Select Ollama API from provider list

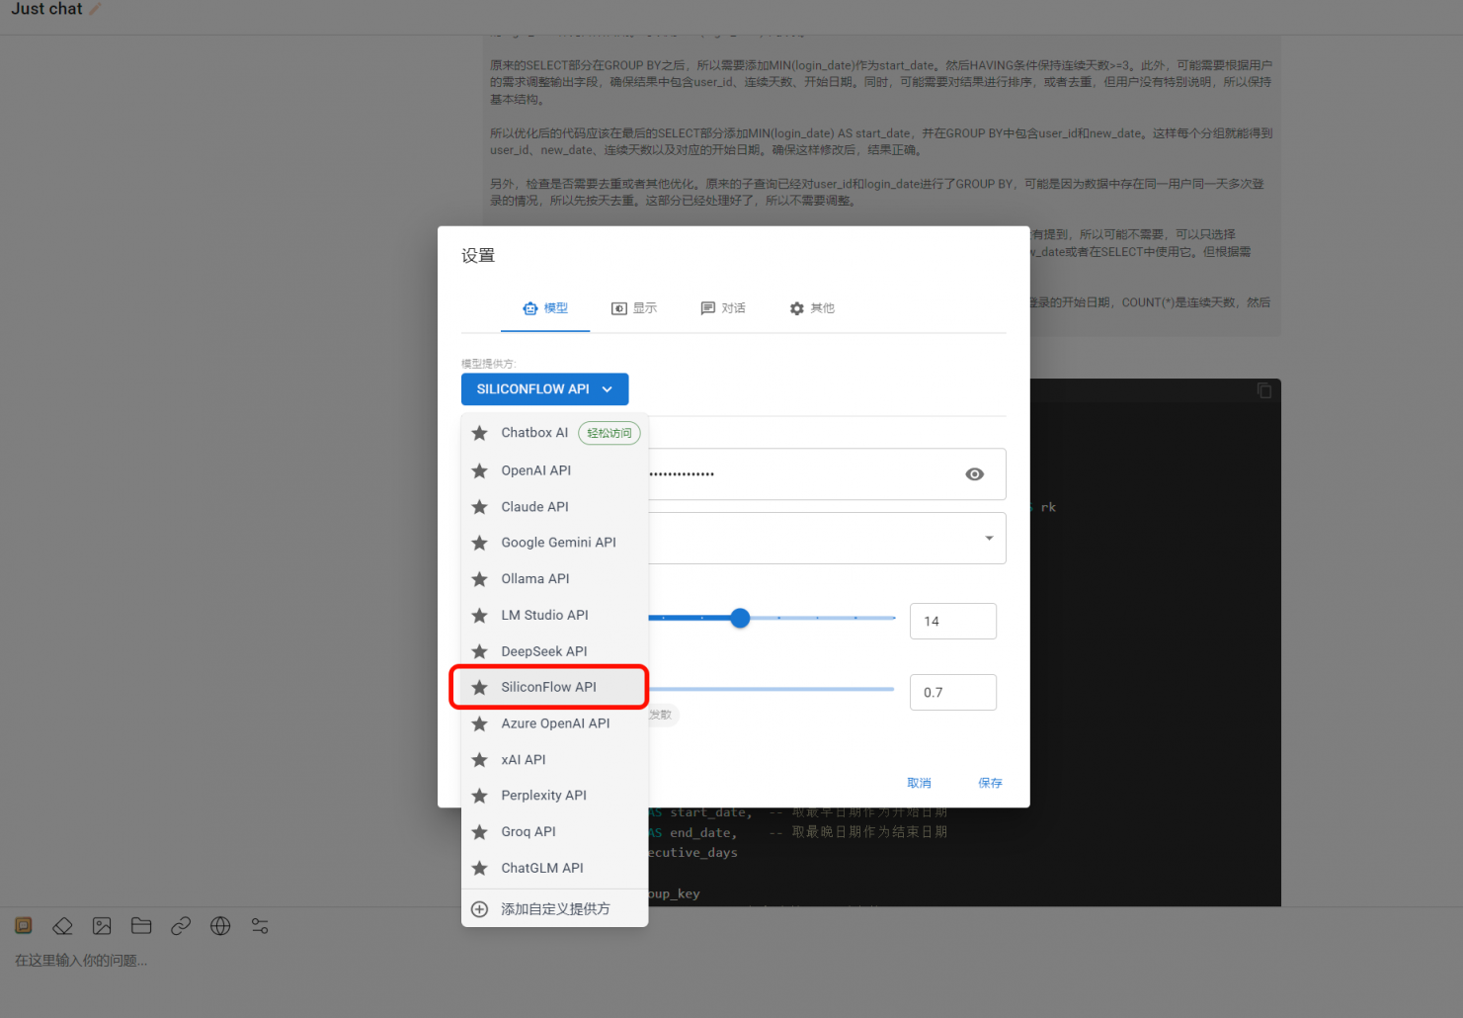click(x=554, y=579)
